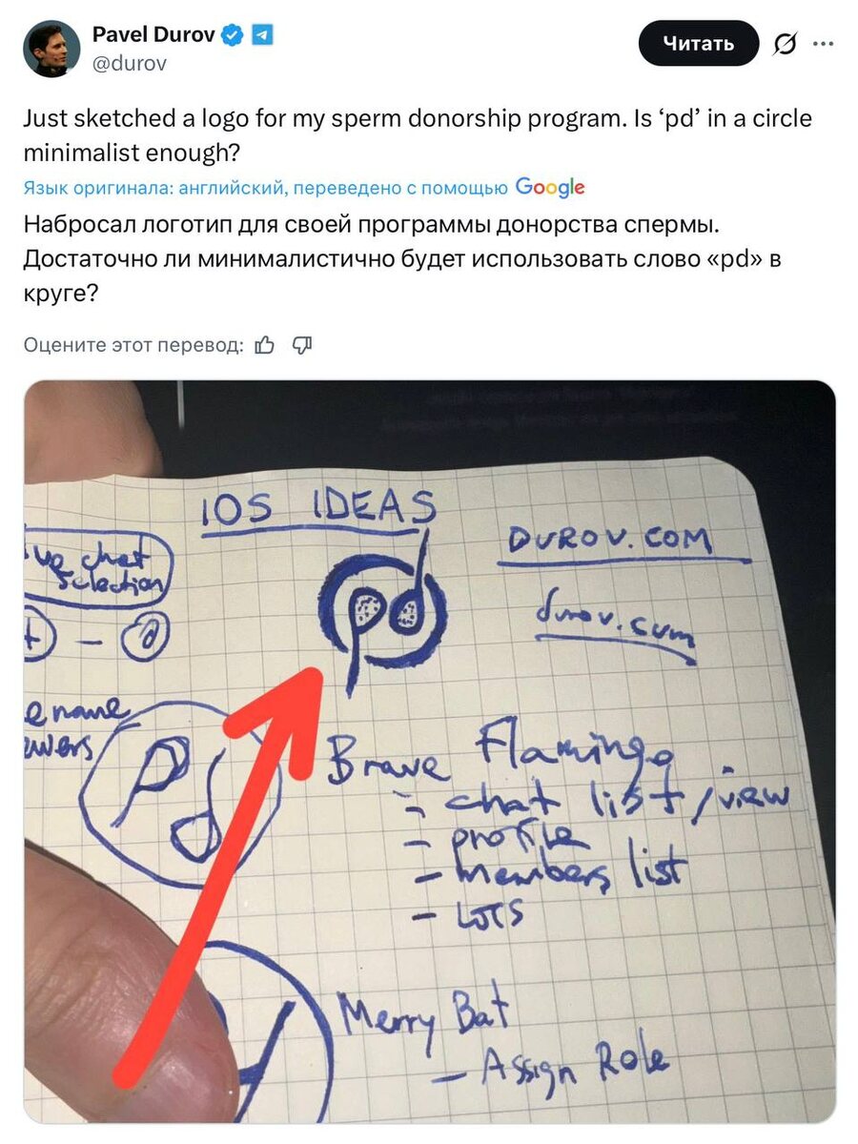This screenshot has height=1144, width=858.
Task: Click the Russian translated tweet text
Action: [x=401, y=259]
